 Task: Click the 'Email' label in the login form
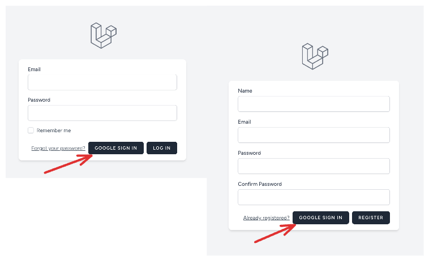coord(34,69)
